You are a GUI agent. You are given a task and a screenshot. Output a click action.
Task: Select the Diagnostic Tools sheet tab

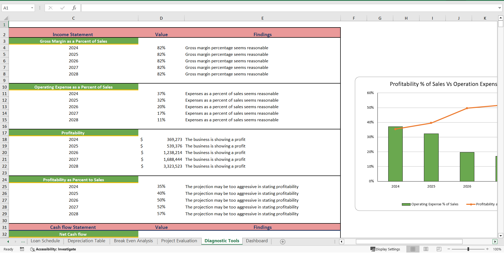tap(222, 241)
